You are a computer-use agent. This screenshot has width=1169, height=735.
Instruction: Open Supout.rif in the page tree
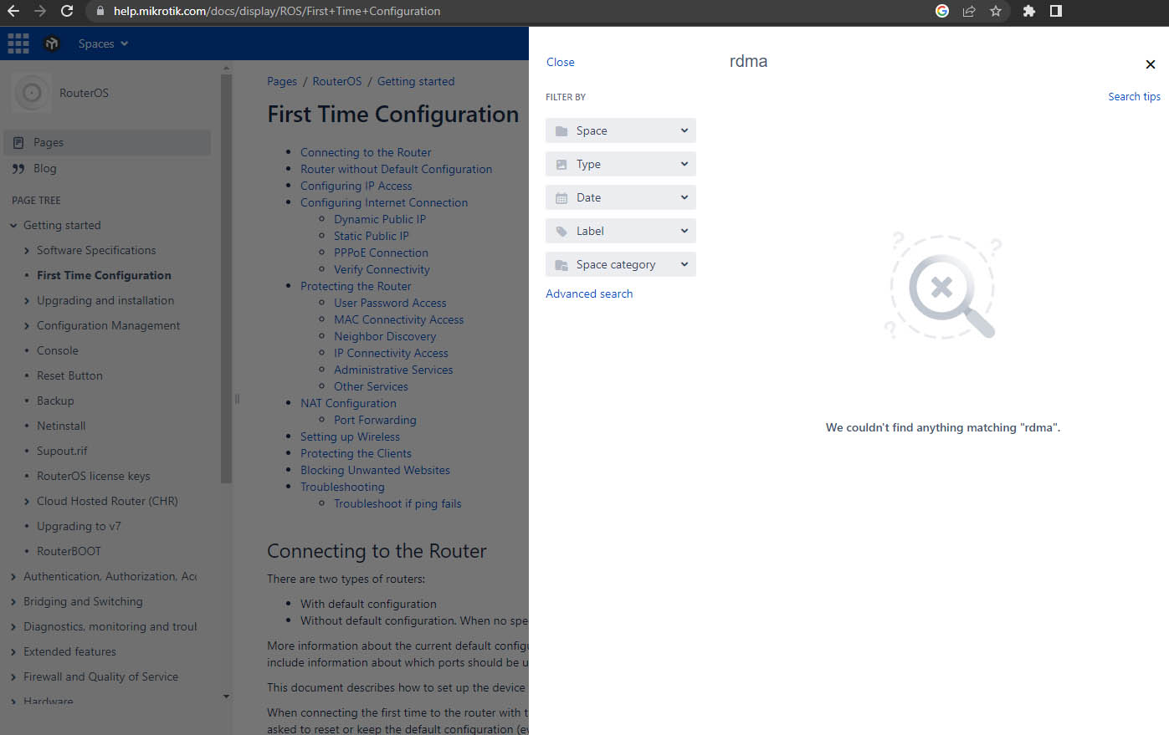click(x=62, y=451)
